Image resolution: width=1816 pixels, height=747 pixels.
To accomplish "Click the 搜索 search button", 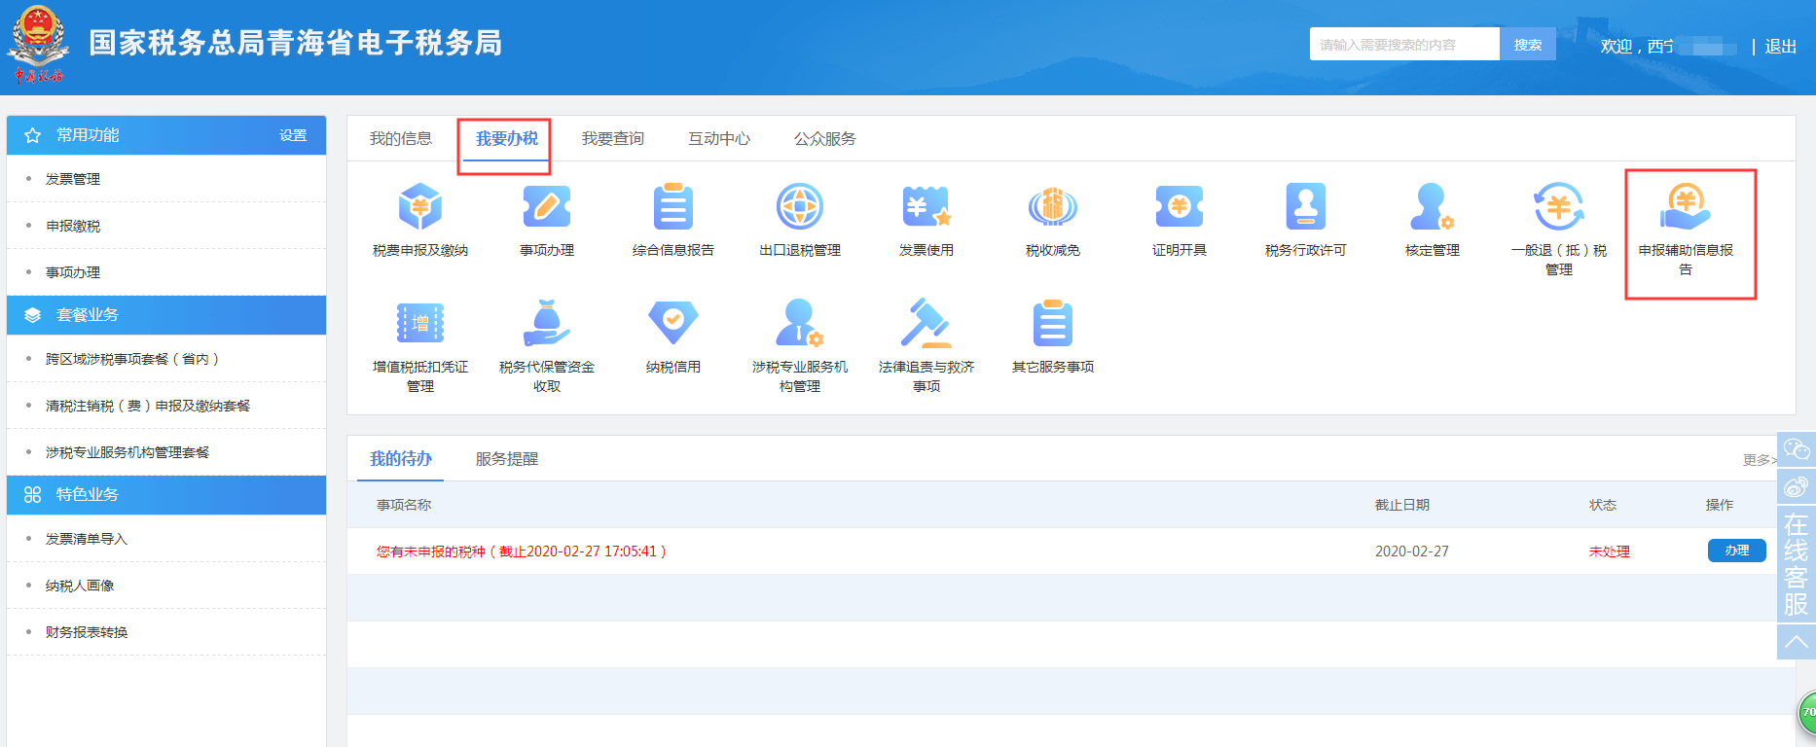I will click(1527, 44).
